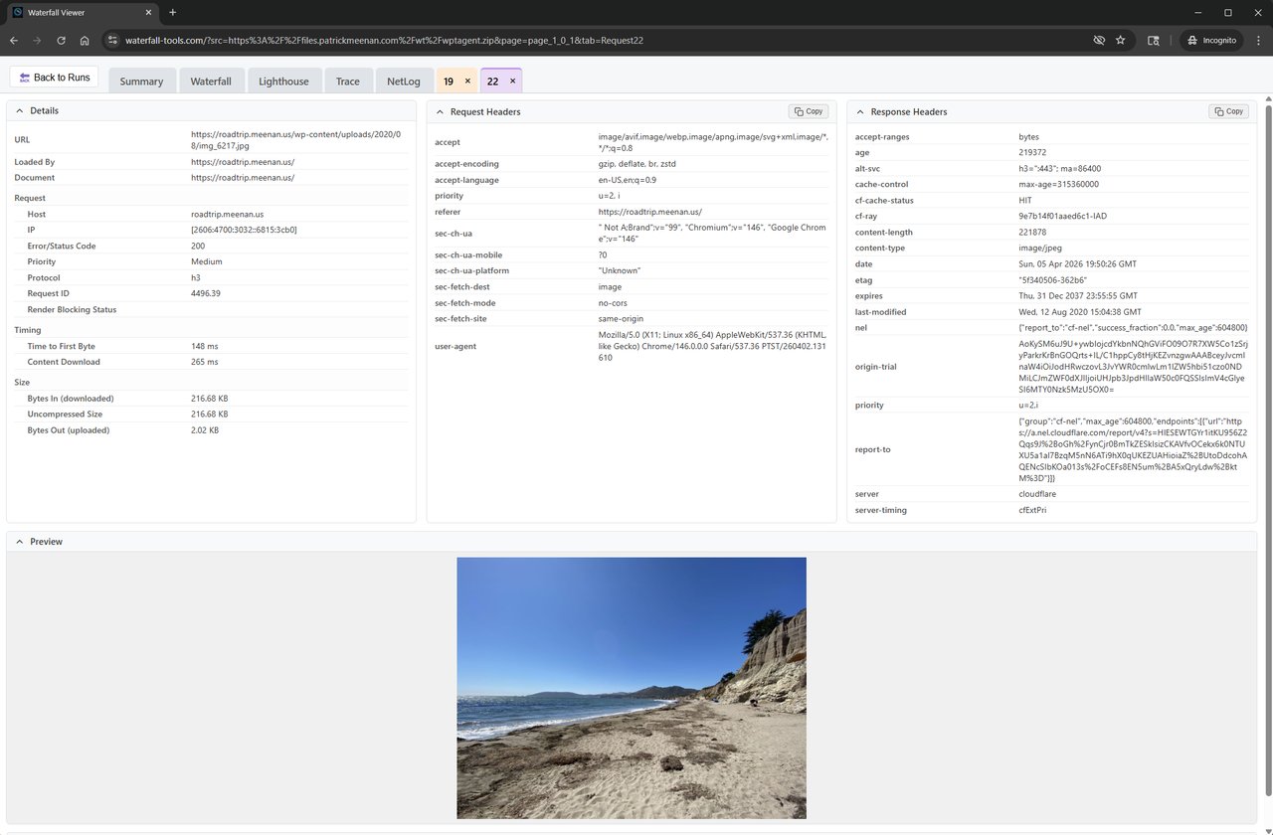Click the browser home icon
The height and width of the screenshot is (835, 1273).
click(85, 41)
